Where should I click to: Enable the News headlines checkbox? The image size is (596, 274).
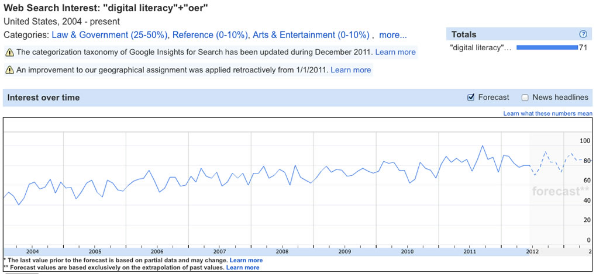coord(525,98)
